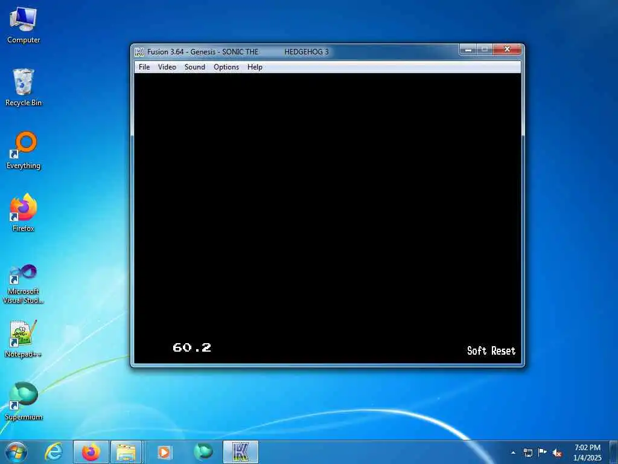618x464 pixels.
Task: Show hidden system tray icons
Action: coord(513,453)
